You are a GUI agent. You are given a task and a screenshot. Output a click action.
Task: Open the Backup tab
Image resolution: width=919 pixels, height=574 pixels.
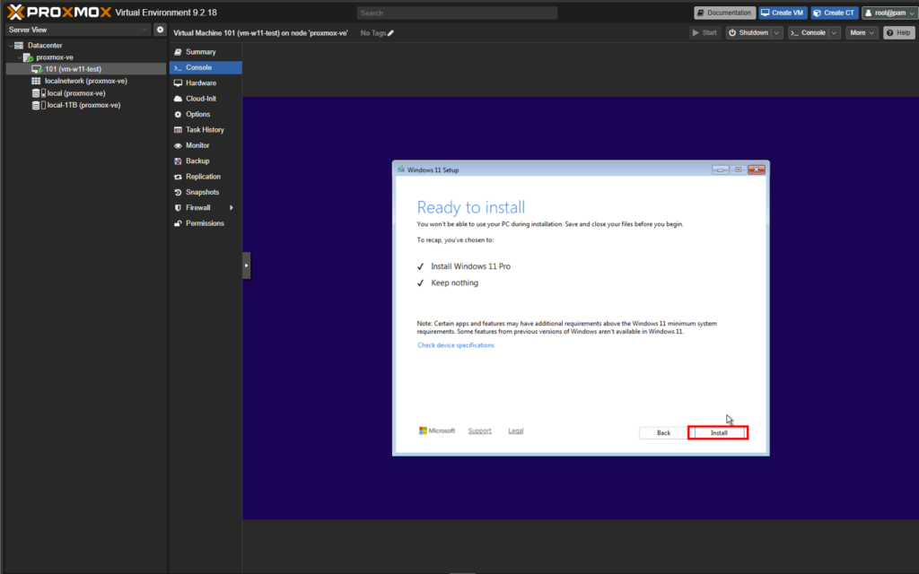click(x=206, y=161)
